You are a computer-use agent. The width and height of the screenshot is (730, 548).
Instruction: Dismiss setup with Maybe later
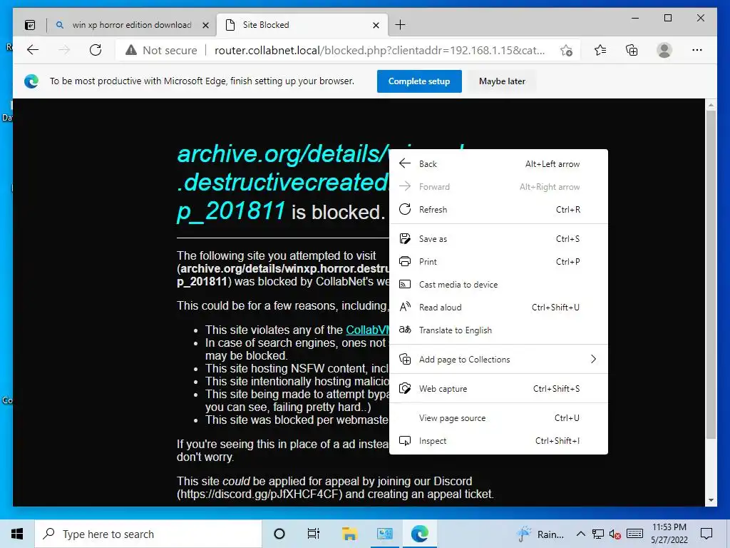(x=502, y=81)
